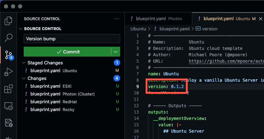Click the Changes count badge 4
This screenshot has height=139, width=264.
pyautogui.click(x=117, y=78)
